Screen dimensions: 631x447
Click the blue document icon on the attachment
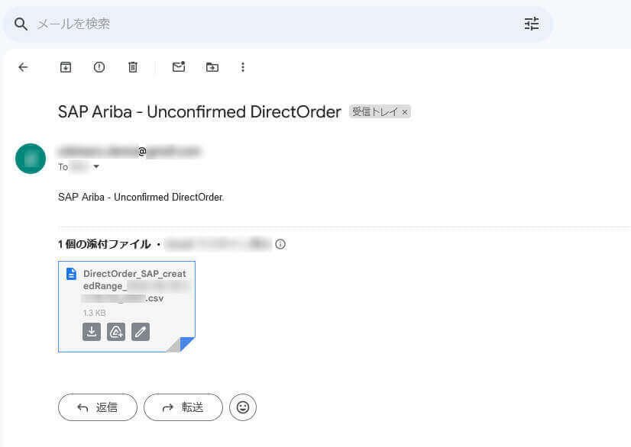click(71, 274)
